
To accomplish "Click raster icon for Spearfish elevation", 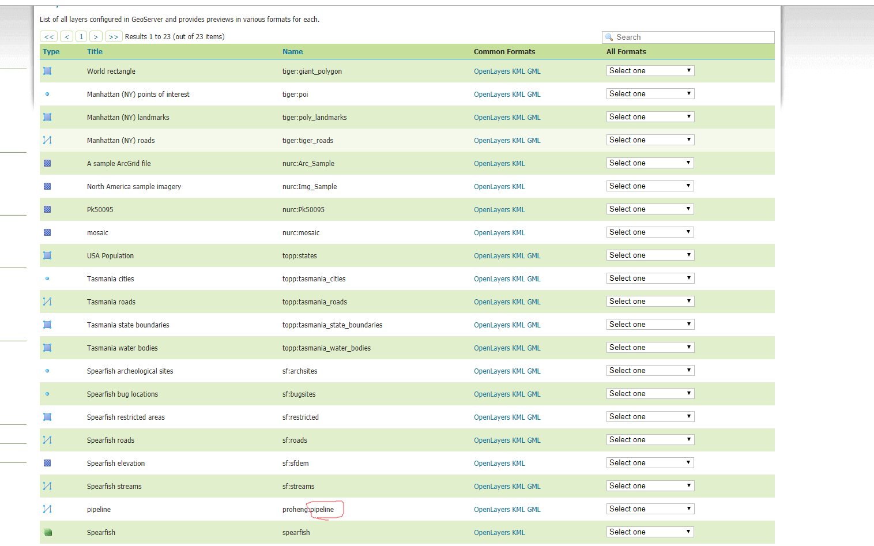I will (47, 463).
